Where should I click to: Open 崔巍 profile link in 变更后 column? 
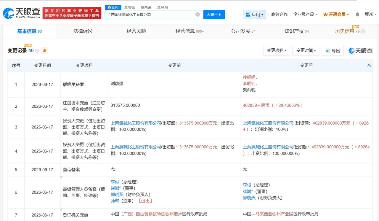click(247, 191)
